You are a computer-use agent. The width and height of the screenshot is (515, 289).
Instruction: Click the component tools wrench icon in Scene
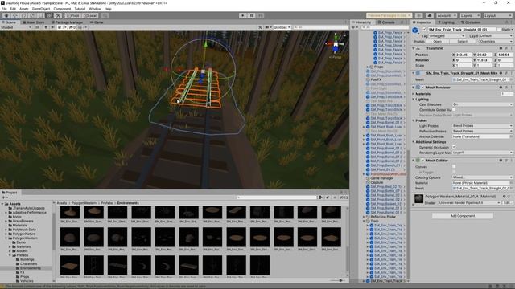[260, 27]
